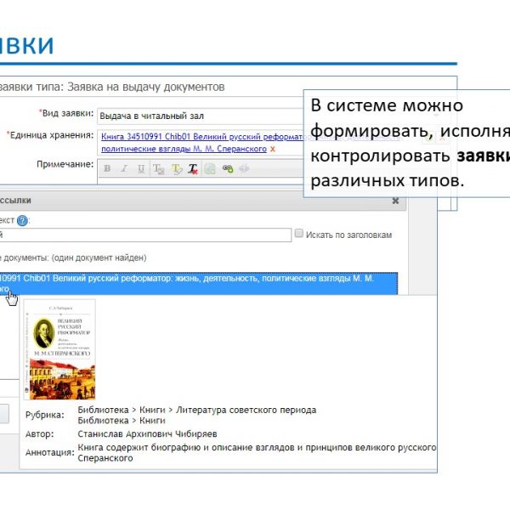
Task: Click the insert link chain icon
Action: (x=227, y=168)
